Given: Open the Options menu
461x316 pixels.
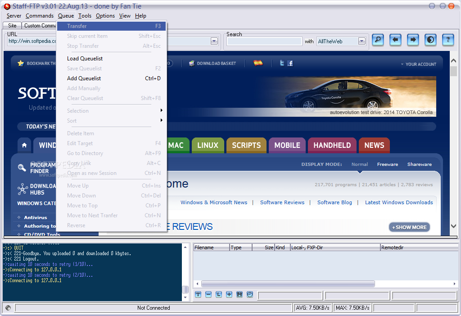Looking at the screenshot, I should 105,16.
